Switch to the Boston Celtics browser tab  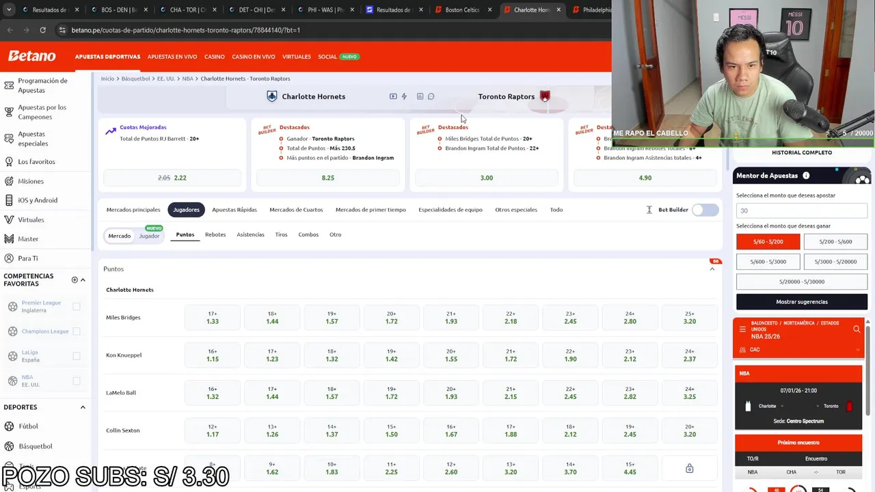click(463, 10)
